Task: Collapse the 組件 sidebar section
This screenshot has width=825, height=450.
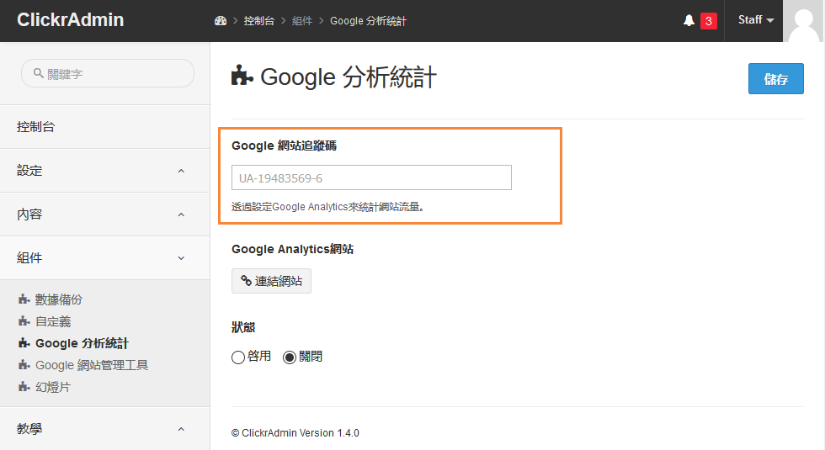Action: 105,257
